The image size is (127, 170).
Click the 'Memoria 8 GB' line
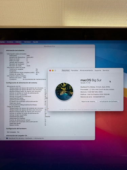pos(91,92)
